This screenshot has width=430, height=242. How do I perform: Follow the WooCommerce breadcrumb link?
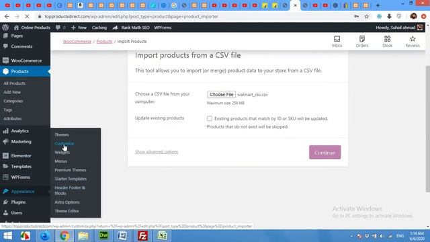(77, 42)
